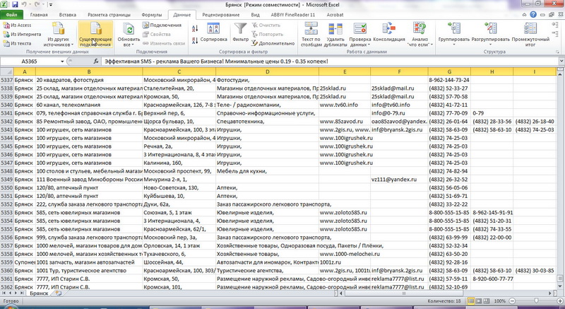Click the zoom in plus button

(559, 301)
